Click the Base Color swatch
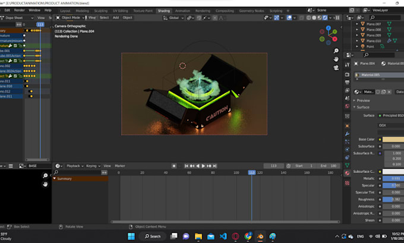The width and height of the screenshot is (404, 243). click(x=393, y=140)
